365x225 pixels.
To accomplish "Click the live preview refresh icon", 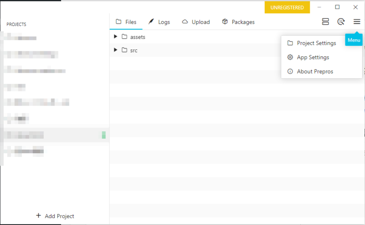I will [x=340, y=21].
